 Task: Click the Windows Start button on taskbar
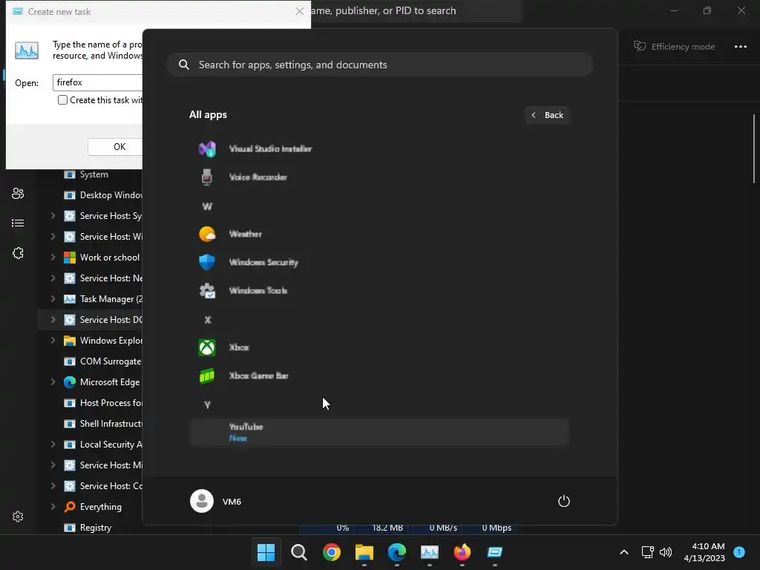[266, 552]
